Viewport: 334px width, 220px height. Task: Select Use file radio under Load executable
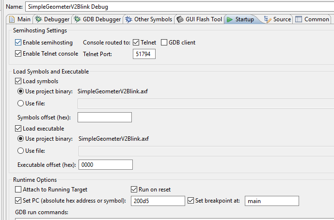20,151
